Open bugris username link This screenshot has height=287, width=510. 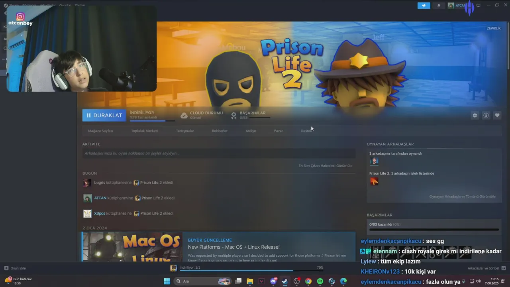point(100,183)
